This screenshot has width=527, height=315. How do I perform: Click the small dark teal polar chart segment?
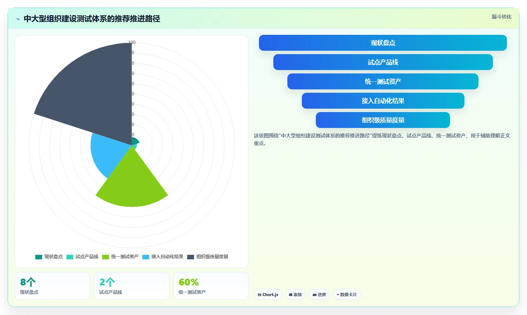135,142
